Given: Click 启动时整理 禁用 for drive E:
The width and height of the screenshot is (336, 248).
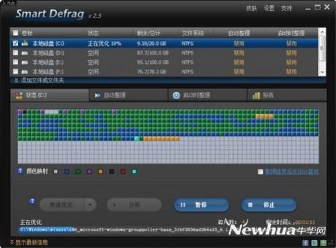Looking at the screenshot, I should coord(292,62).
